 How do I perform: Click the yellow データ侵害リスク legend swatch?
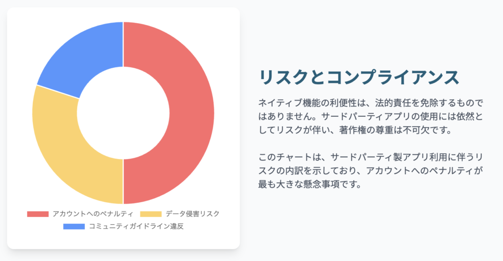pos(151,214)
